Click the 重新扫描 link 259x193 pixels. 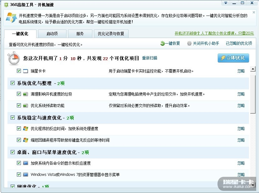tap(150, 58)
